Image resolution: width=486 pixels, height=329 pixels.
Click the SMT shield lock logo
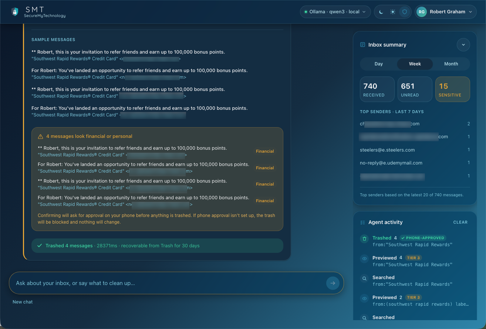pos(15,12)
